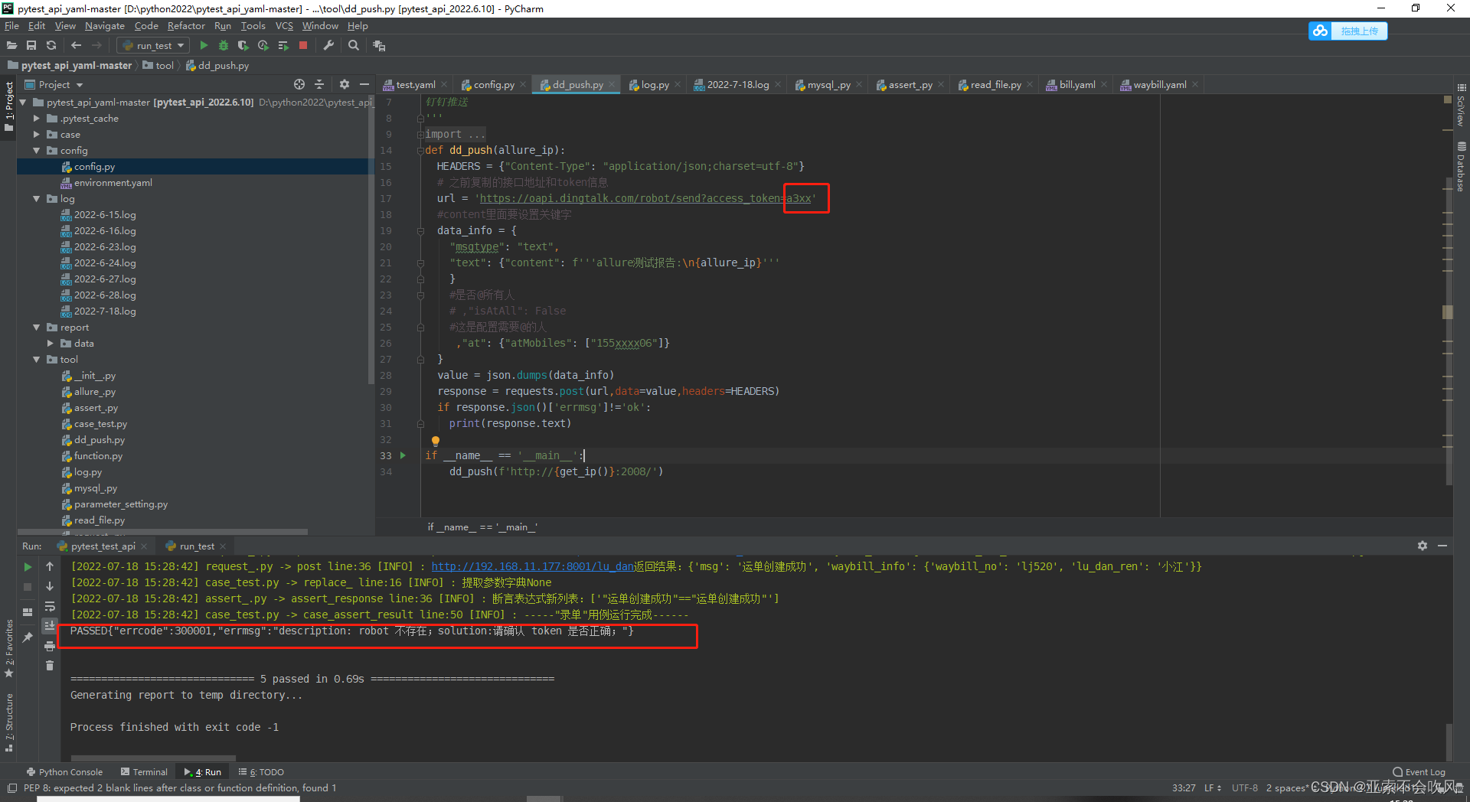Click the Open file toolbar icon

(x=11, y=46)
